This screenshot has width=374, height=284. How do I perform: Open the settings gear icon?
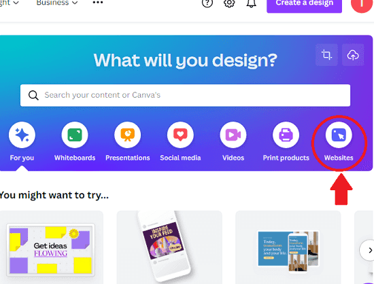click(229, 3)
